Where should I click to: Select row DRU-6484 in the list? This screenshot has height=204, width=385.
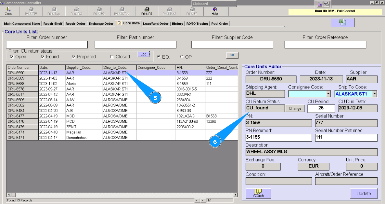click(122, 111)
